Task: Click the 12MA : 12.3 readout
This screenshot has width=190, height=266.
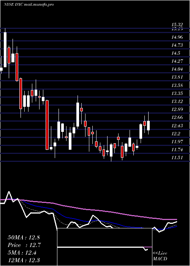Action: [24, 260]
